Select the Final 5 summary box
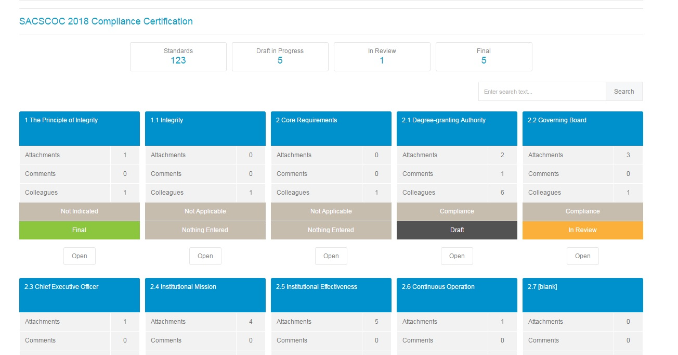This screenshot has height=355, width=678. click(x=484, y=57)
